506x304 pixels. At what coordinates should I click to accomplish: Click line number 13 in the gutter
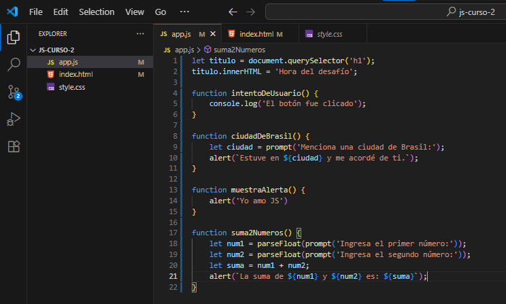[173, 190]
